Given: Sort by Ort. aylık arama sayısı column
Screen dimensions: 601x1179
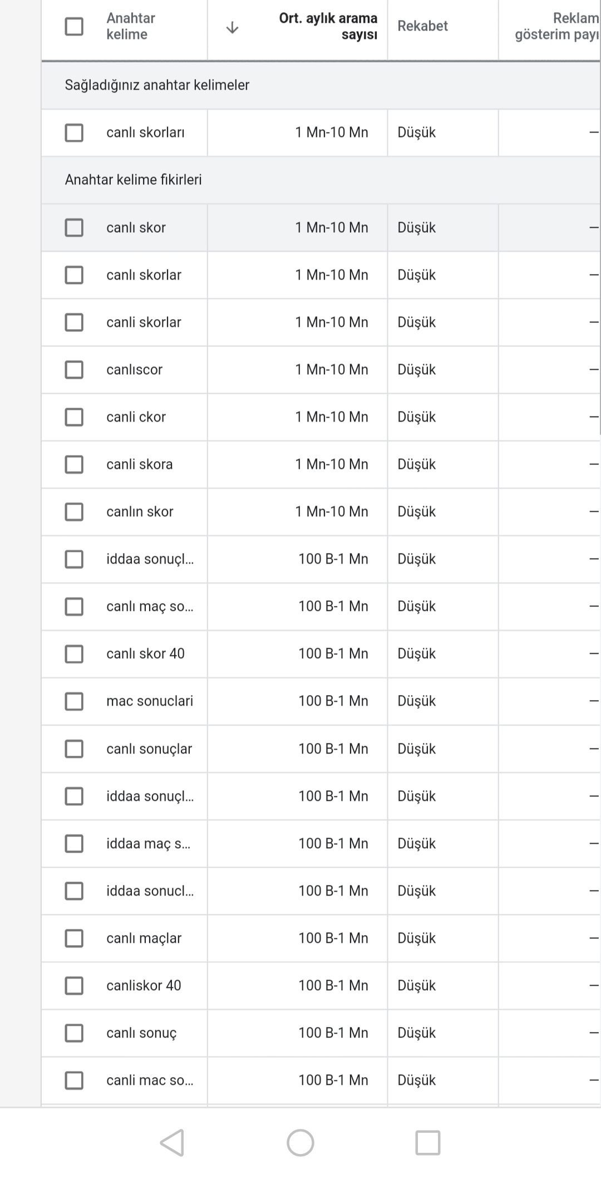Looking at the screenshot, I should pos(328,26).
